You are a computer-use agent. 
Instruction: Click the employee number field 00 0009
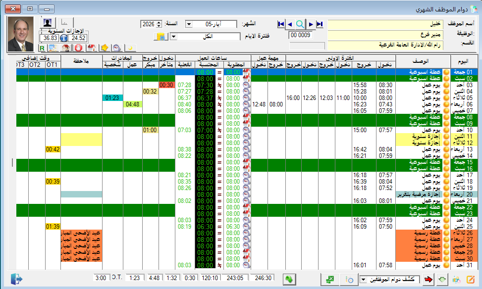(300, 35)
